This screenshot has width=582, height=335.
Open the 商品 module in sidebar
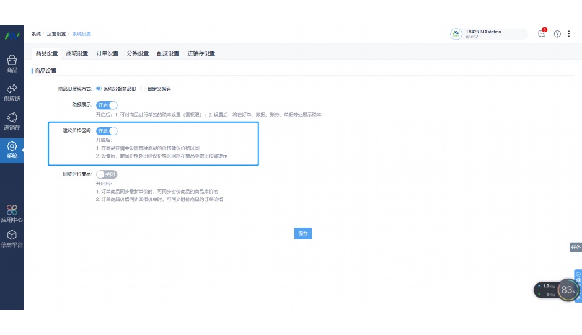click(x=12, y=63)
